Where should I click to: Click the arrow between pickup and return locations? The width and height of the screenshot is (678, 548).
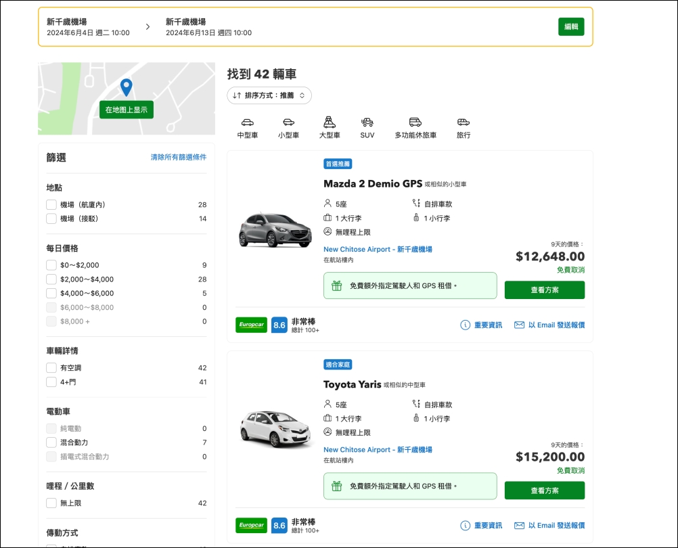pos(148,27)
